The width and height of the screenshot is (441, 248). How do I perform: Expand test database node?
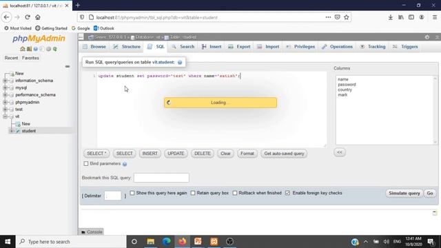pyautogui.click(x=5, y=110)
